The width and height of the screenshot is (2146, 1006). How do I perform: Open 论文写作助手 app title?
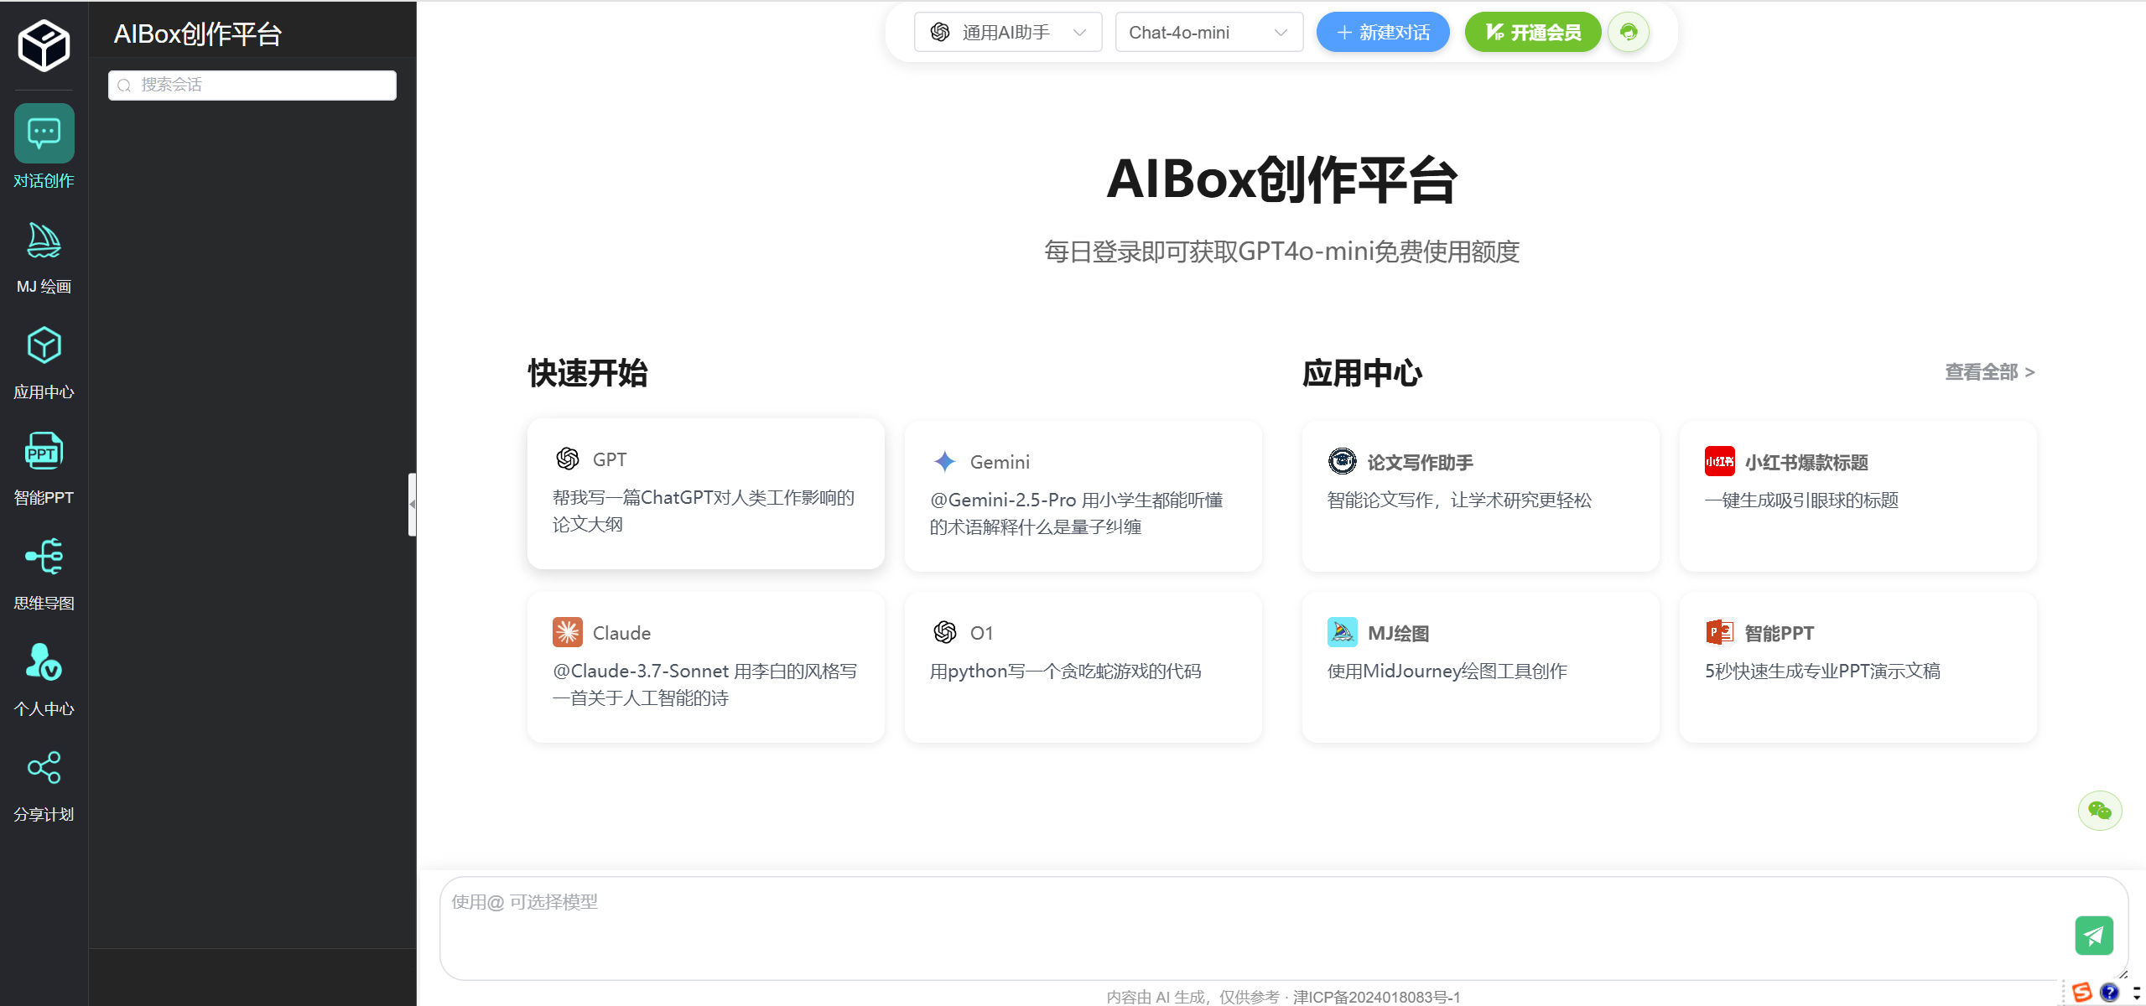(x=1420, y=463)
